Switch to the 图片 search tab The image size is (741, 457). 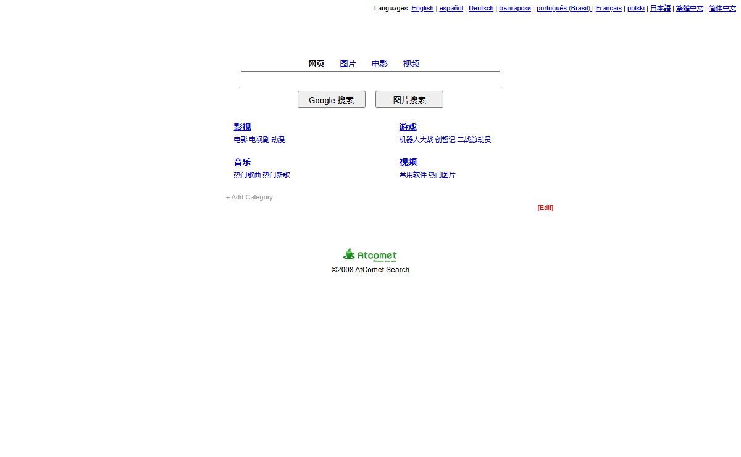point(348,64)
